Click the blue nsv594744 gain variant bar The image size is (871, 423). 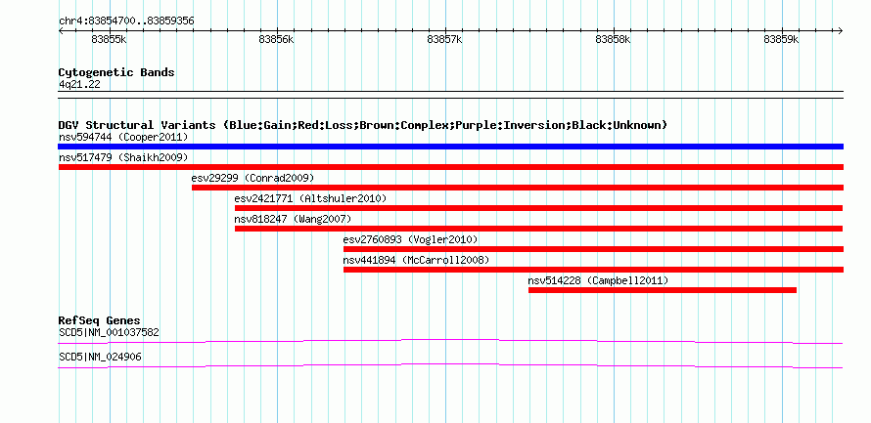(x=450, y=147)
